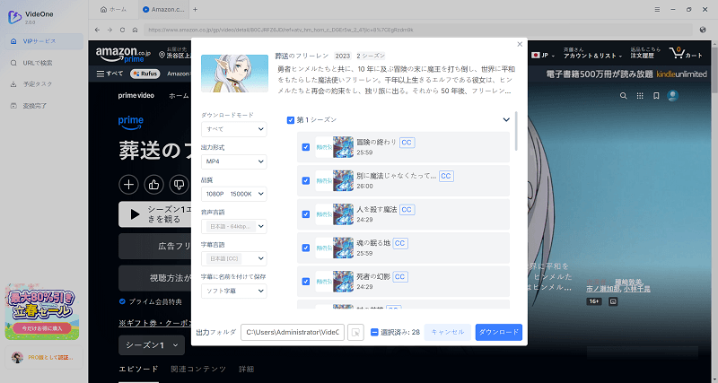The image size is (718, 383).
Task: Open 予定タスク in the sidebar
Action: pyautogui.click(x=44, y=84)
